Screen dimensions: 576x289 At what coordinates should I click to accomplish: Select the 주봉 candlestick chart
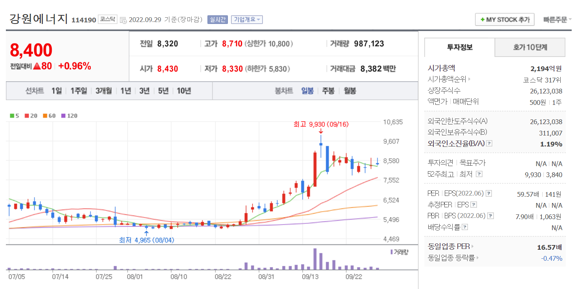pos(328,91)
